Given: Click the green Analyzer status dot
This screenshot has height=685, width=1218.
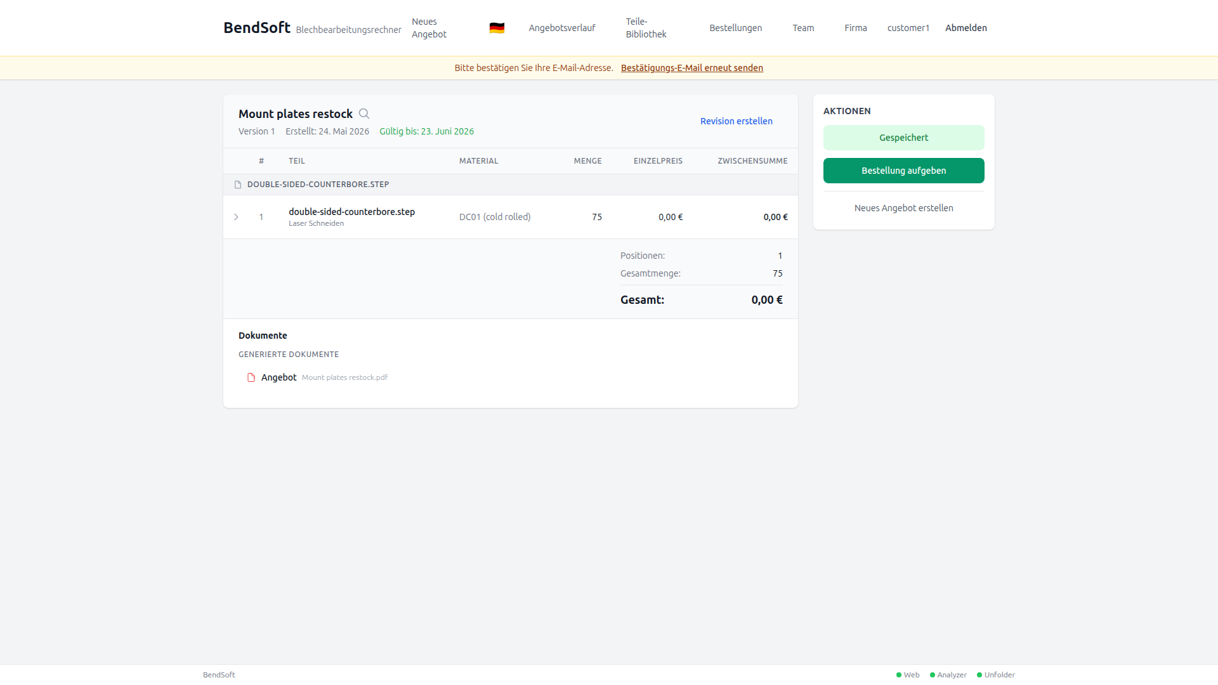Looking at the screenshot, I should [x=933, y=675].
